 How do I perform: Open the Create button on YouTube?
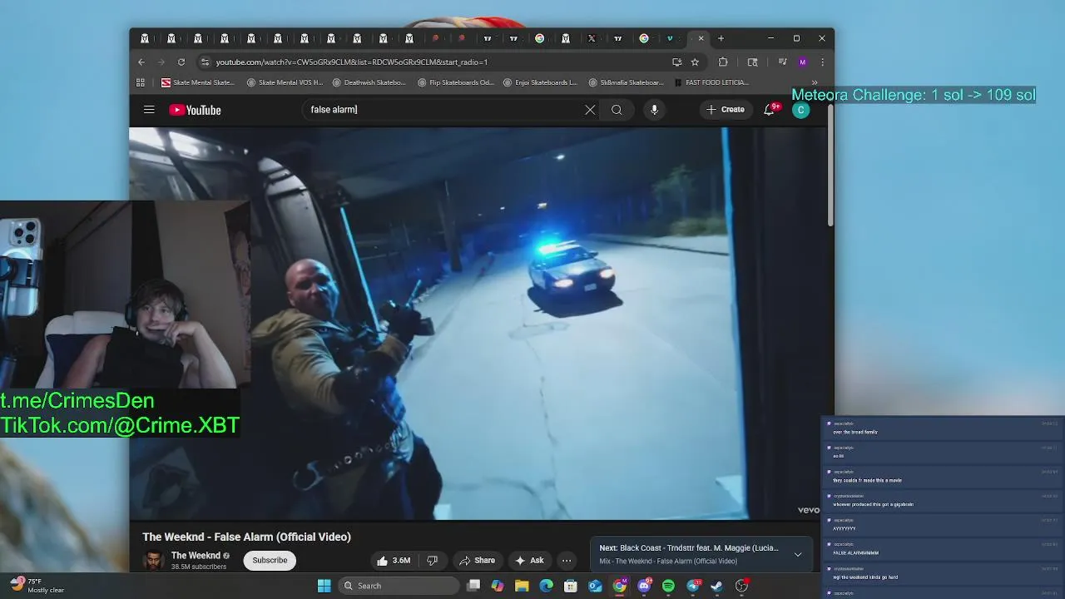(x=726, y=110)
